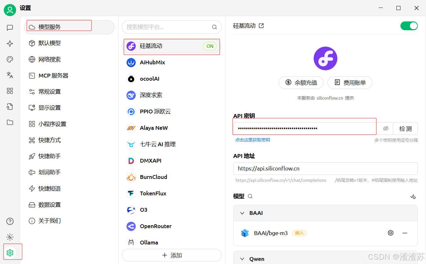The image size is (426, 264).
Task: Open 小程序设置 settings menu
Action: click(x=69, y=124)
